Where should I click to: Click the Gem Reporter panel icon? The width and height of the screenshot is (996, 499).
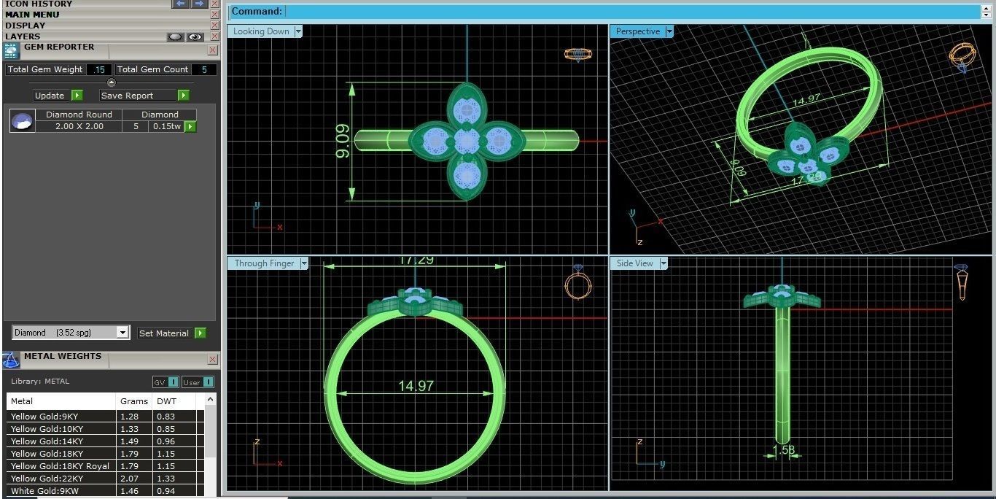tap(11, 50)
